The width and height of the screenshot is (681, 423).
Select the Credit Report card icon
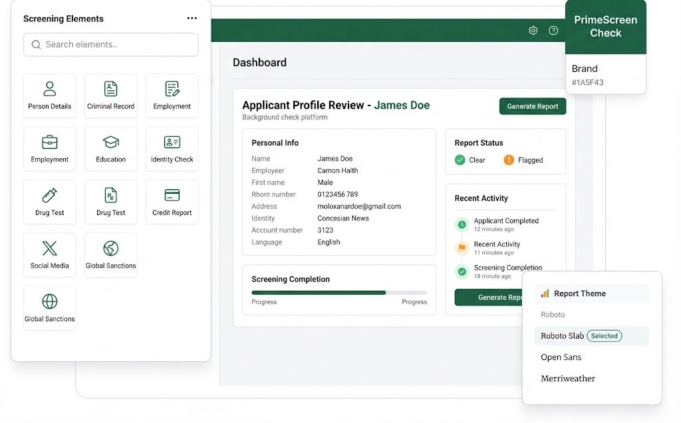click(172, 196)
